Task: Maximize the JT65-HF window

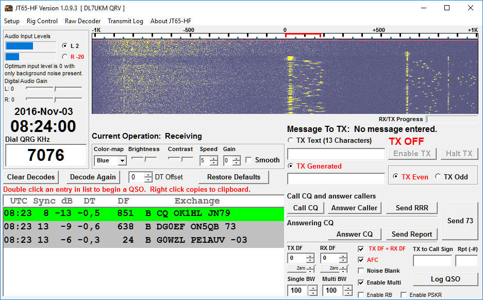Action: [x=447, y=8]
